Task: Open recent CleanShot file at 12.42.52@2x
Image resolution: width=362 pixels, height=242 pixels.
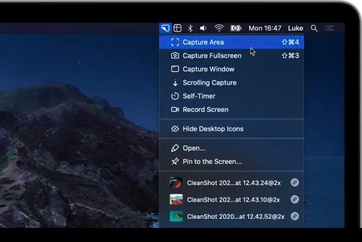Action: pos(232,216)
